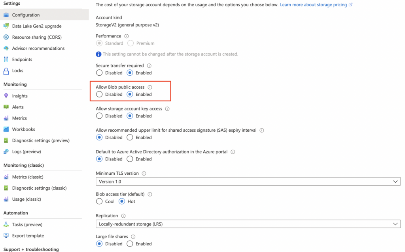
Task: Open the Alerts icon in Monitoring
Action: click(6, 107)
